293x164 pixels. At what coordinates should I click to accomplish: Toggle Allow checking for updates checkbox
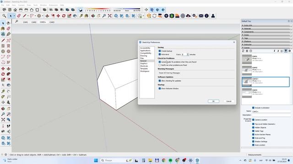160,81
